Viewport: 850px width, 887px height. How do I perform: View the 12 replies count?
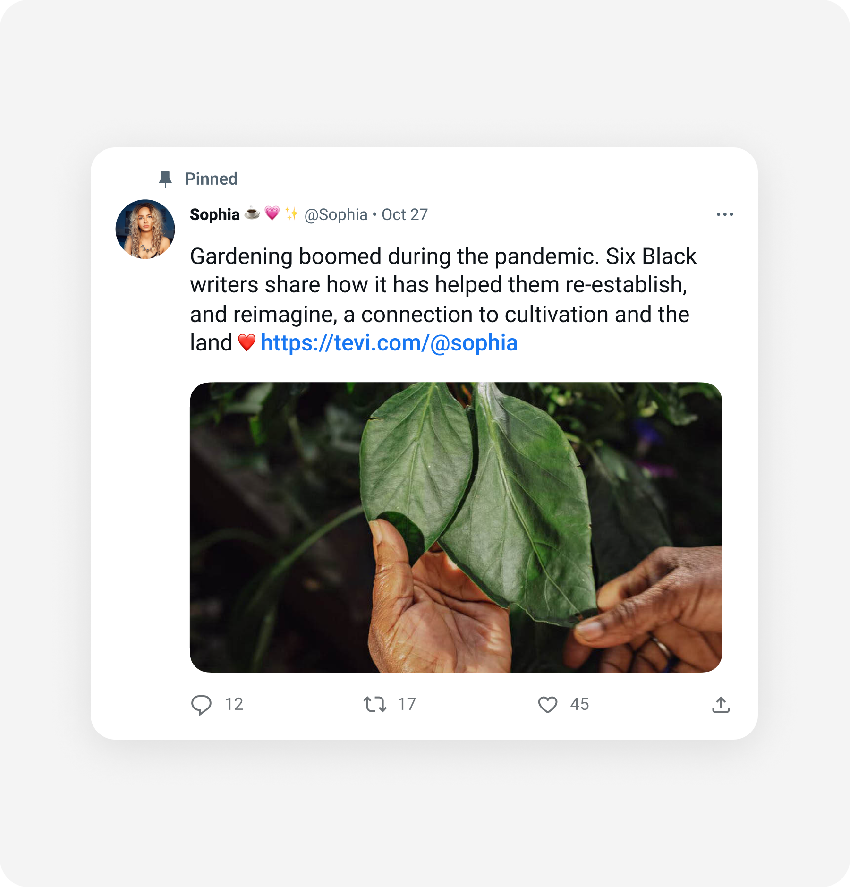point(234,704)
